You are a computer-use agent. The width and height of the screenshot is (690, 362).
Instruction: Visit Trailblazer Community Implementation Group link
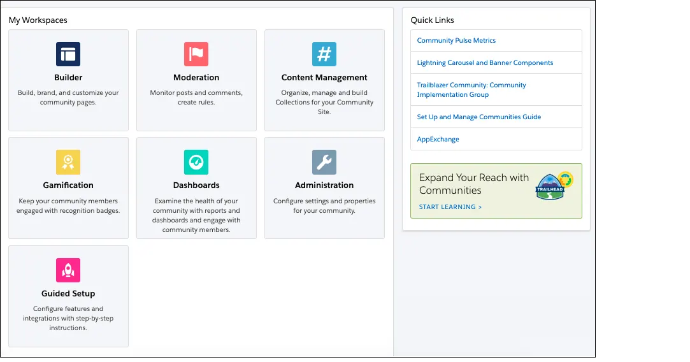pyautogui.click(x=471, y=90)
